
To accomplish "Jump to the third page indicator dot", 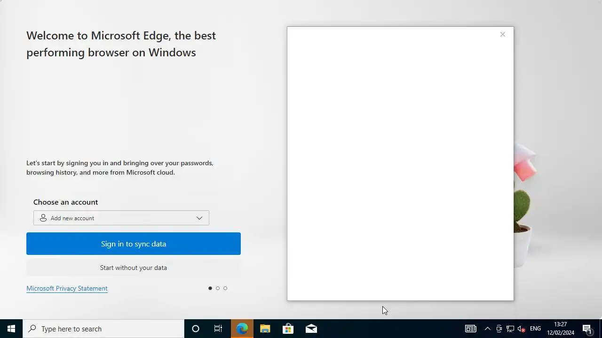I will [225, 288].
